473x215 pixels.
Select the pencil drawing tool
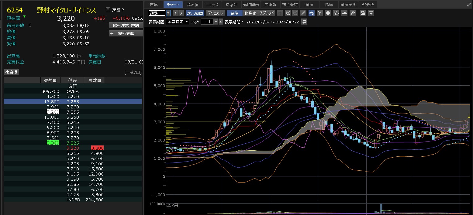[303, 13]
